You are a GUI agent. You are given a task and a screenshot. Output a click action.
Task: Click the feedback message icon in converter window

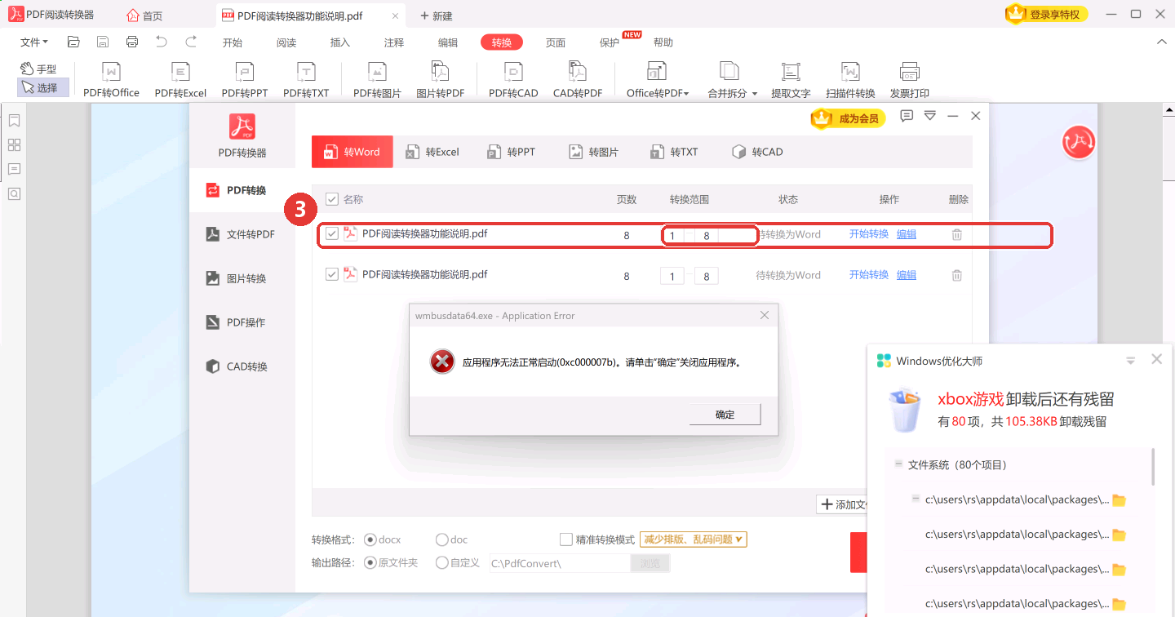point(907,117)
